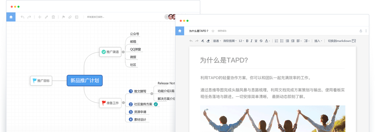Insert a bulleted list
Screen dimensions: 375x132
tap(282, 41)
